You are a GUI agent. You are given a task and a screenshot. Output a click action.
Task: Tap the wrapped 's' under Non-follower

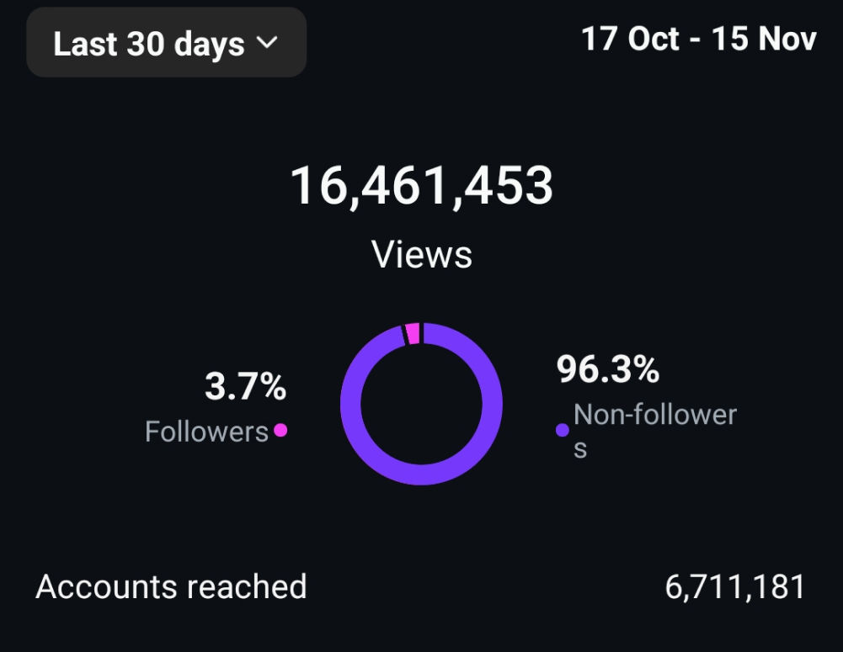(580, 448)
